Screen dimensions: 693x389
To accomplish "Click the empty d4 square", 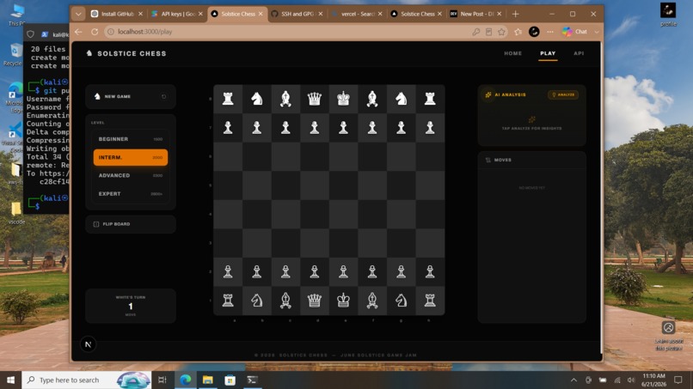I will (x=314, y=214).
